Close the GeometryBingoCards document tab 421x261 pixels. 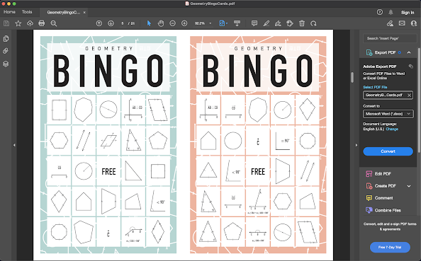click(84, 13)
